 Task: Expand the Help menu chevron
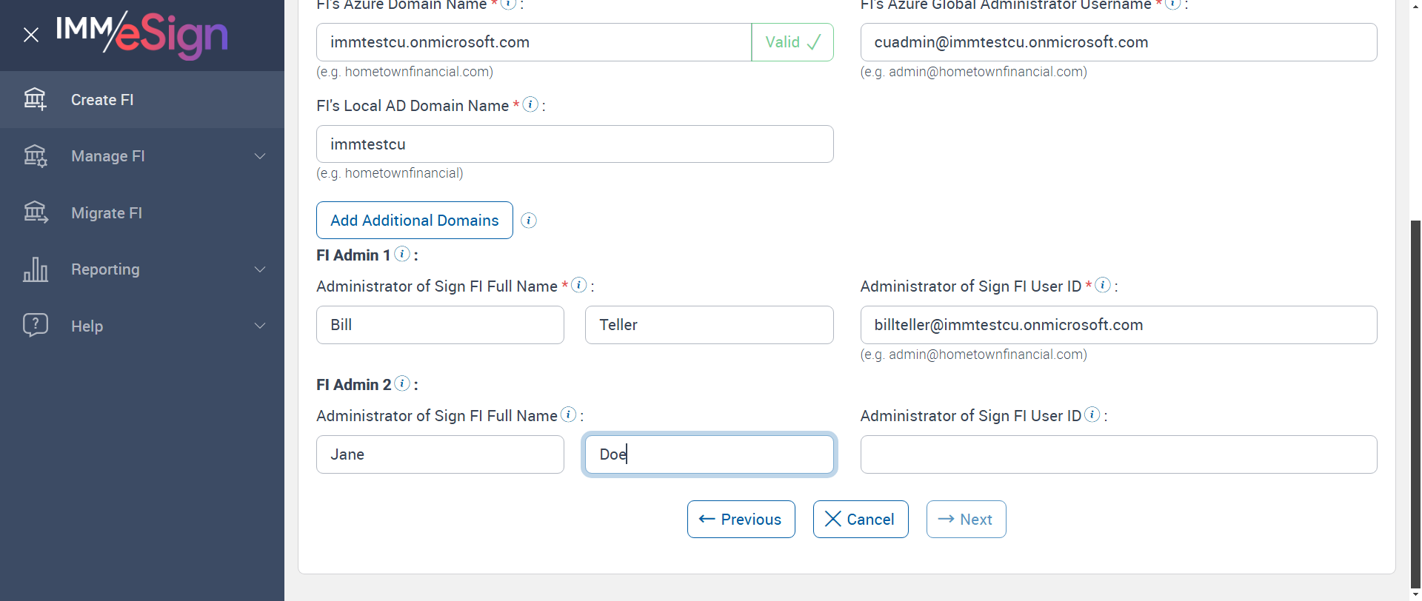tap(260, 326)
